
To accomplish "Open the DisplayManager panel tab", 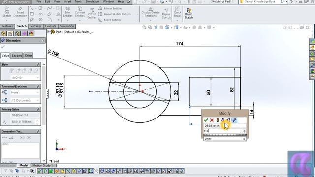I will point(31,33).
